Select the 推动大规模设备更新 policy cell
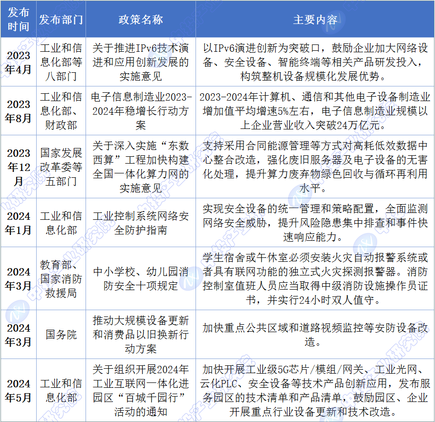Viewport: 435px width, 422px height. pyautogui.click(x=141, y=335)
